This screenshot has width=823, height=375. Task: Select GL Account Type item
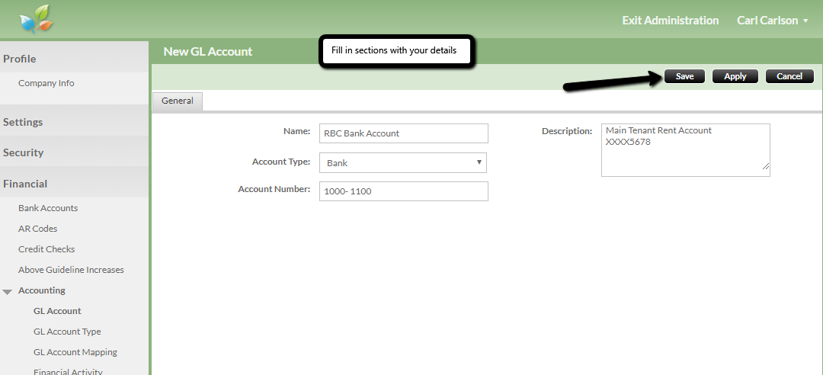(x=67, y=332)
